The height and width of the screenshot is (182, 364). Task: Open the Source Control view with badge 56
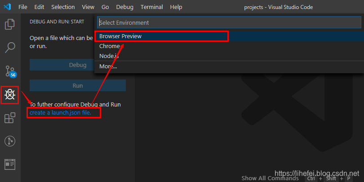10,71
